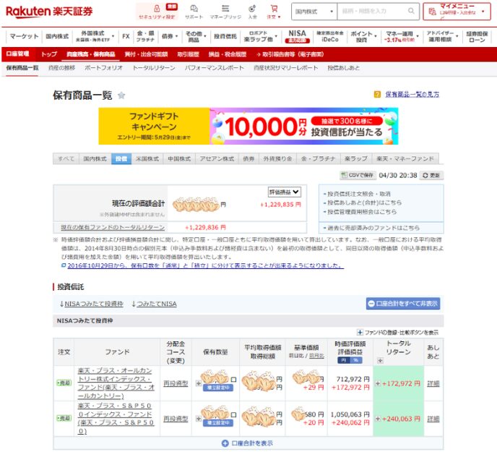Click 売却 for S&P500 fund
The image size is (497, 452).
point(64,418)
